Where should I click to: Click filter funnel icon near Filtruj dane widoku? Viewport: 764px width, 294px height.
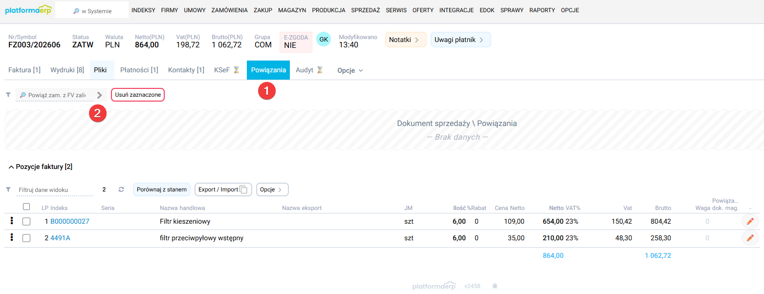click(x=8, y=189)
